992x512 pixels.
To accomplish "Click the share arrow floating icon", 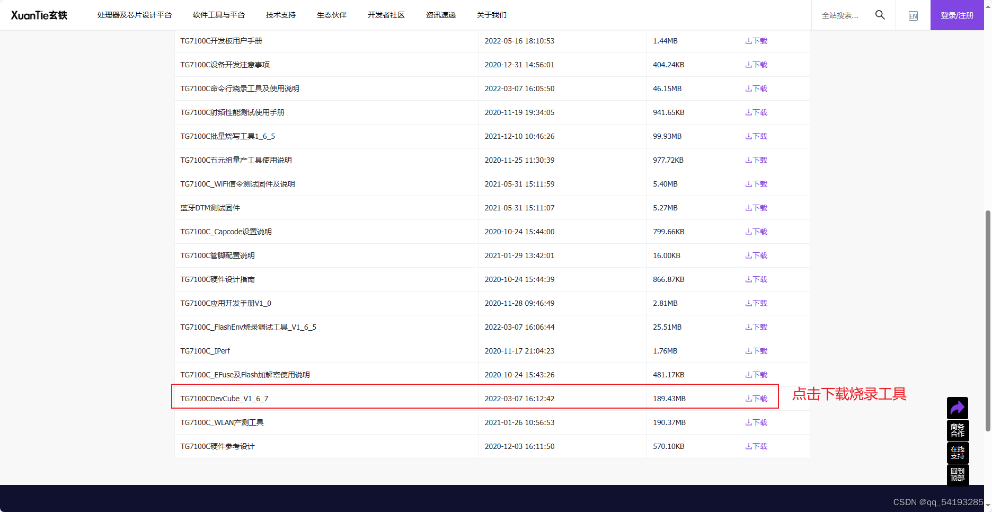I will pyautogui.click(x=958, y=408).
